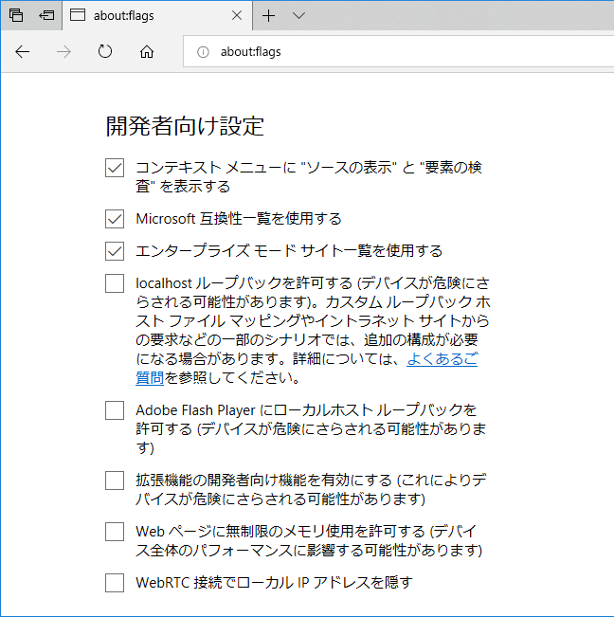Image resolution: width=614 pixels, height=617 pixels.
Task: Tick the WebRTC local IP address checkbox
Action: (x=115, y=582)
